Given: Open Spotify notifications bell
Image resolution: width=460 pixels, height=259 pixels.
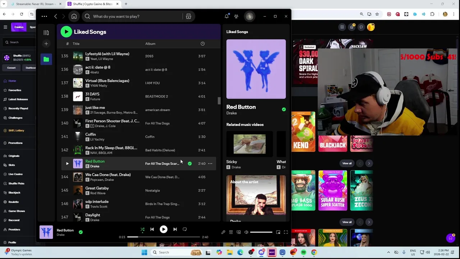Looking at the screenshot, I should pyautogui.click(x=227, y=16).
